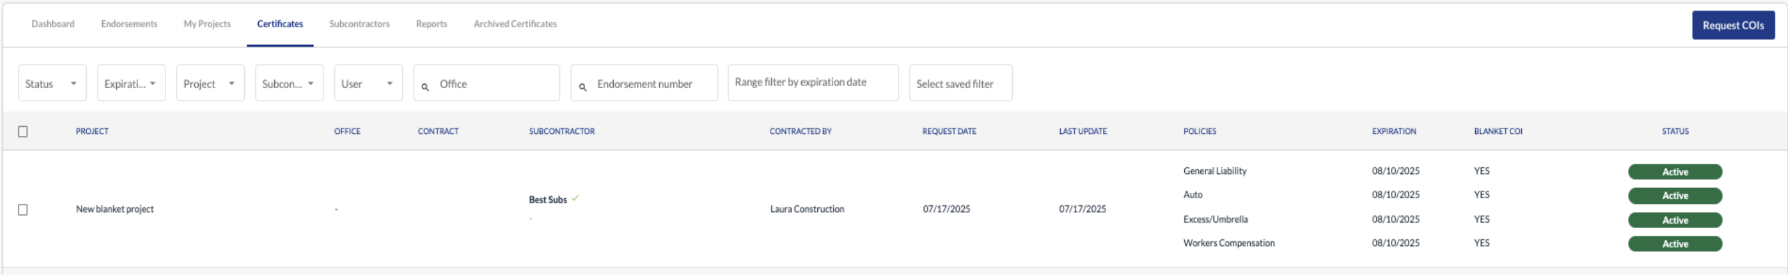
Task: Click the Range filter by expiration date field
Action: click(x=813, y=83)
